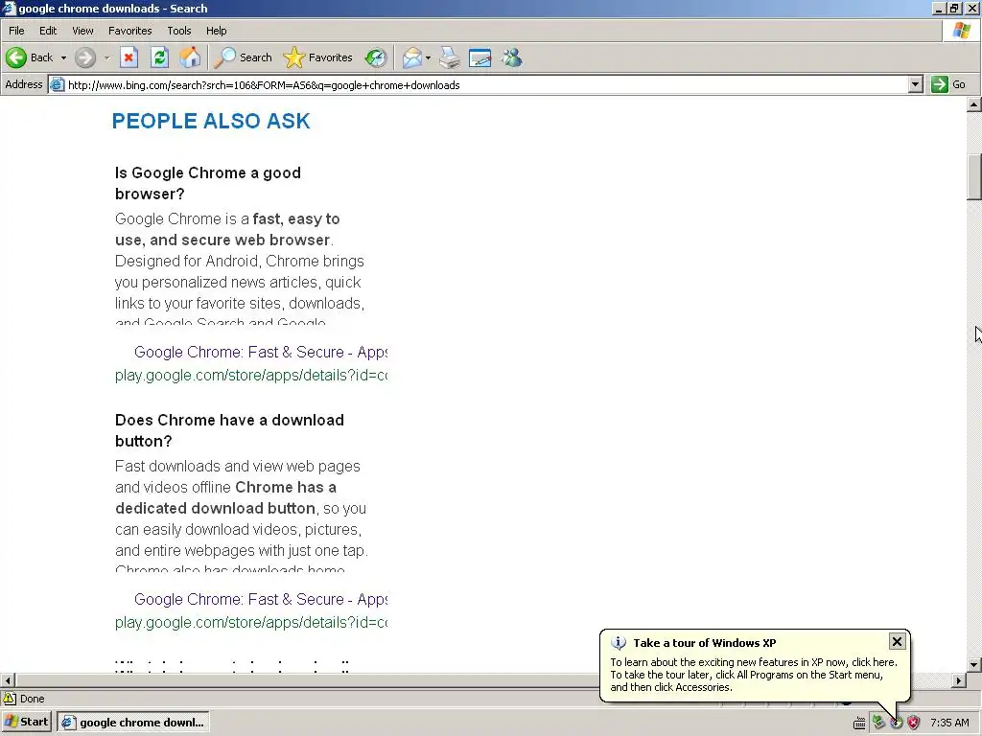Click the Edit page toolbar icon
The image size is (982, 736).
click(479, 57)
